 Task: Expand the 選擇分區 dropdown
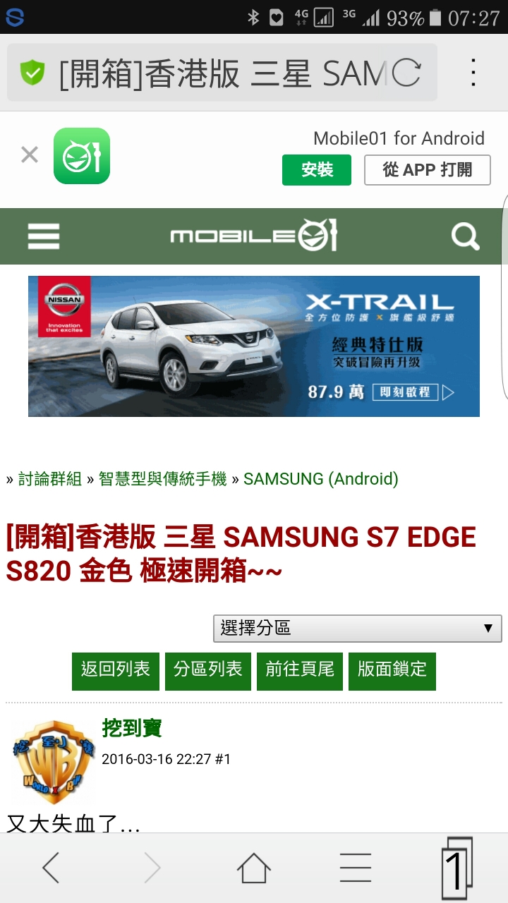pyautogui.click(x=358, y=629)
